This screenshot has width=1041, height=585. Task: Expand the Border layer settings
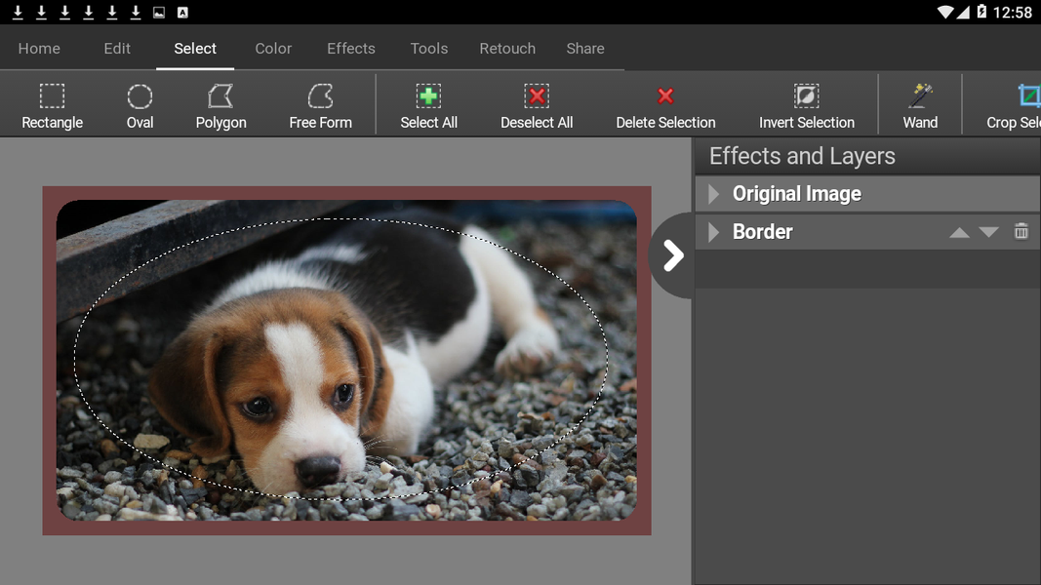(712, 231)
